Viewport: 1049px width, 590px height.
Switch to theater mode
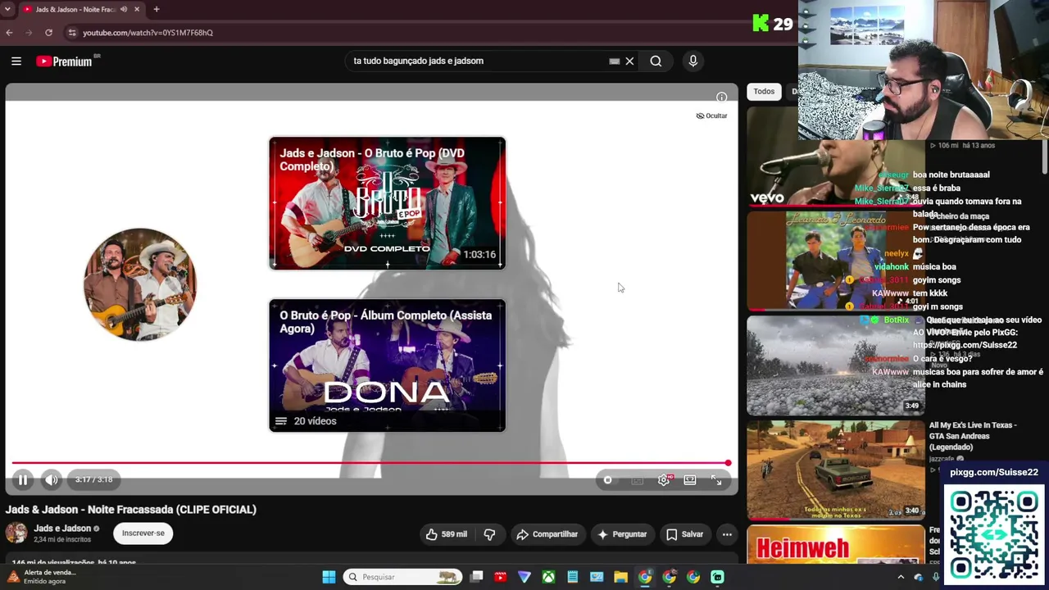coord(690,480)
